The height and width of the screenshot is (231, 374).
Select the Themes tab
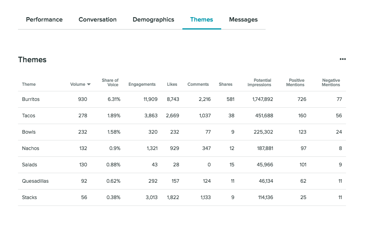202,20
